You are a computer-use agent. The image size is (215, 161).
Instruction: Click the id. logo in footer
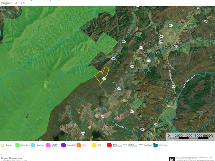point(172,159)
